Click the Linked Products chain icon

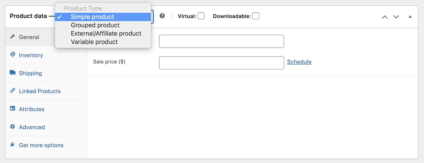(x=13, y=90)
